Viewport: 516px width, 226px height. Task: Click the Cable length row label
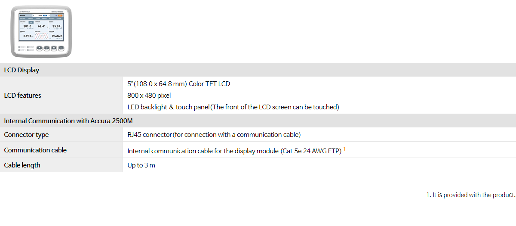[x=22, y=165]
